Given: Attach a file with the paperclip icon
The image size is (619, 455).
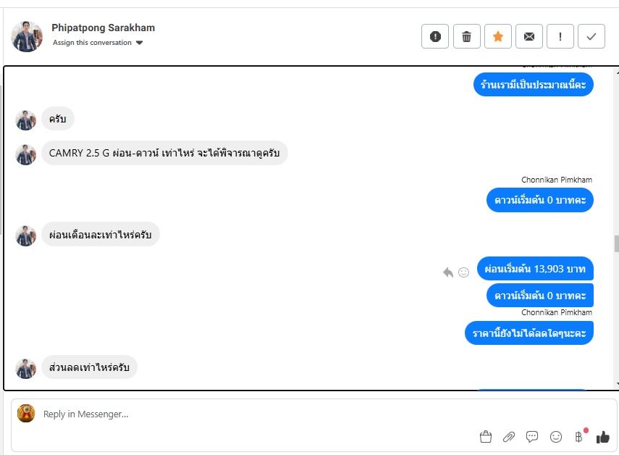Looking at the screenshot, I should [509, 437].
